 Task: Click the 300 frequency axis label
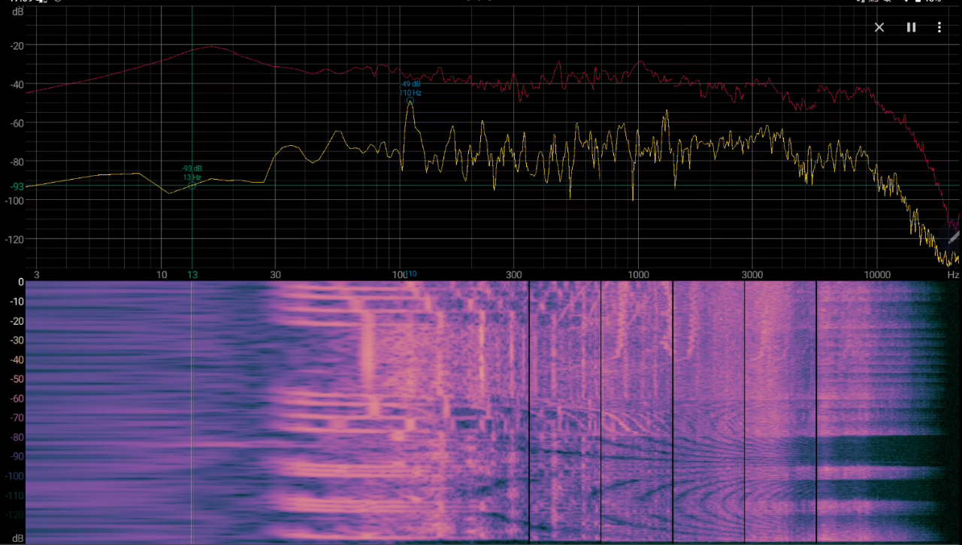(514, 275)
